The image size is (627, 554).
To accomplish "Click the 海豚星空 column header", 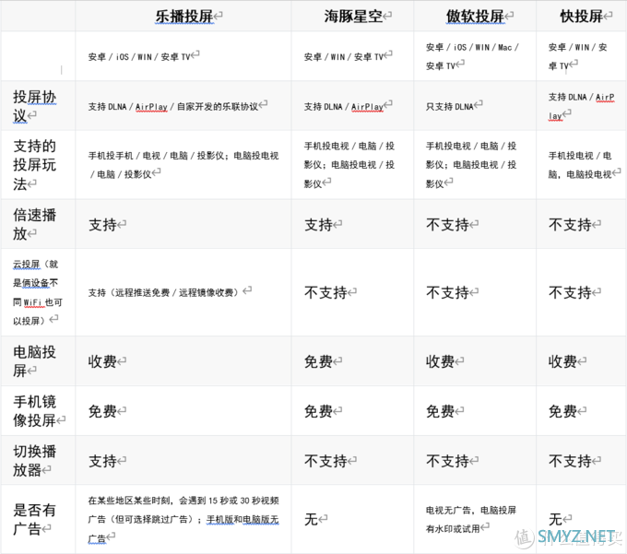I will pyautogui.click(x=353, y=17).
